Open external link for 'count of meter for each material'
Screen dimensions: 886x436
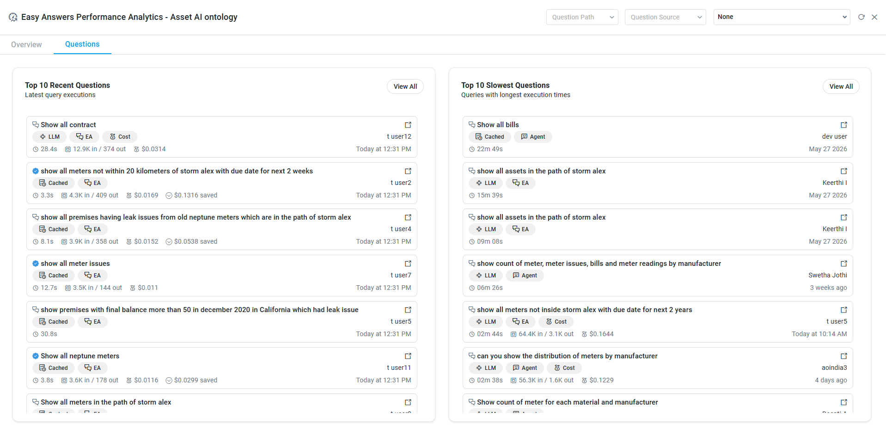pyautogui.click(x=844, y=402)
